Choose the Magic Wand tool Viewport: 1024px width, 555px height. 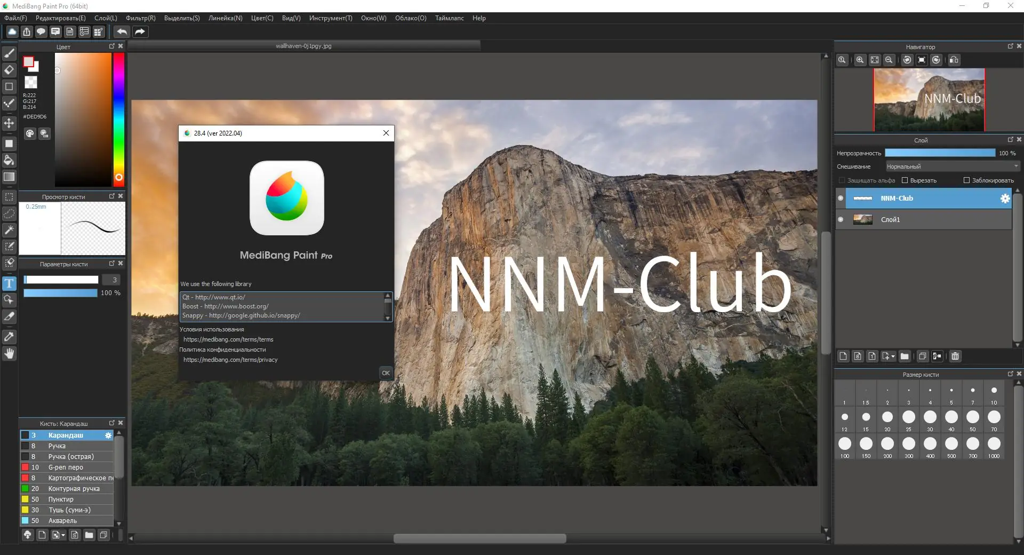(9, 230)
